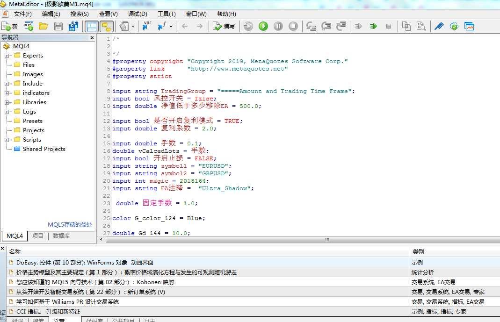Open the 窗口(W) menu

click(196, 14)
